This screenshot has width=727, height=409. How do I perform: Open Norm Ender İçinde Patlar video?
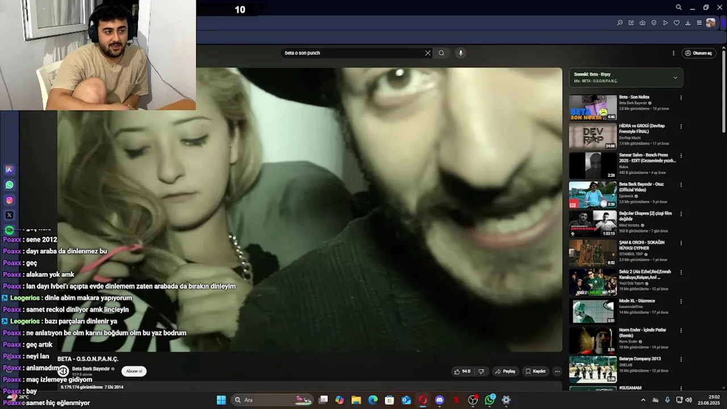pos(592,340)
